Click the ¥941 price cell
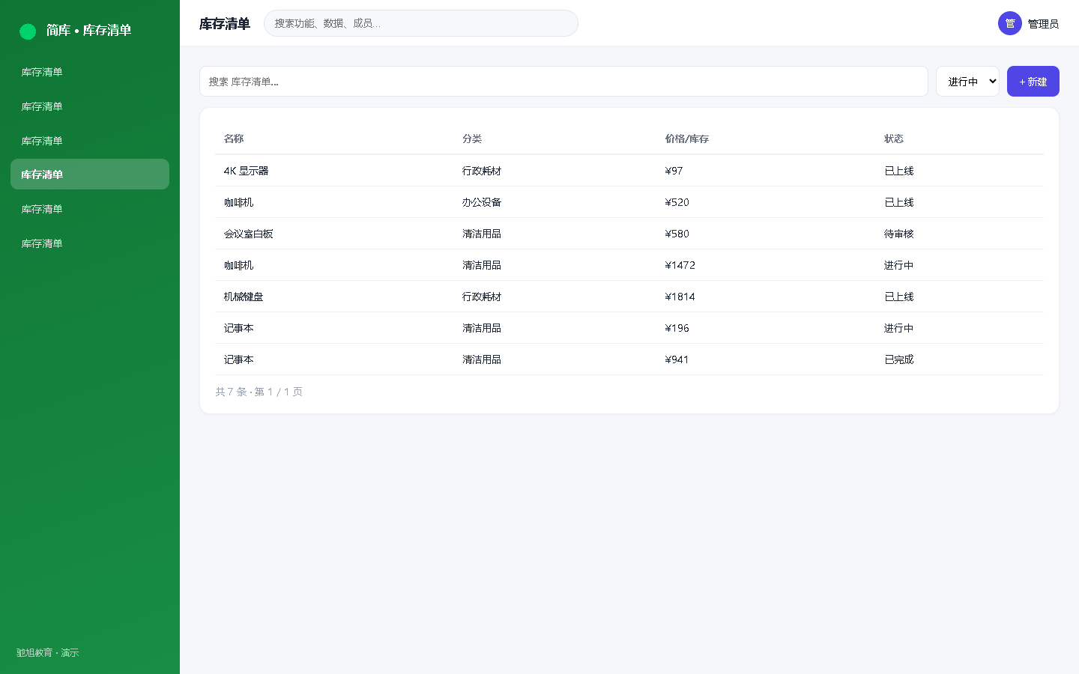The image size is (1079, 674). 677,359
